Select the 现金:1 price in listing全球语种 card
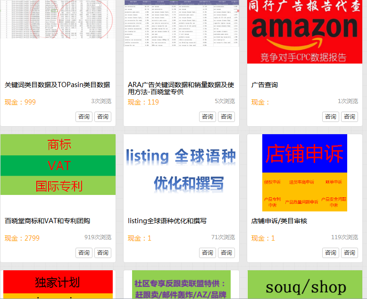The image size is (367, 299). (140, 238)
